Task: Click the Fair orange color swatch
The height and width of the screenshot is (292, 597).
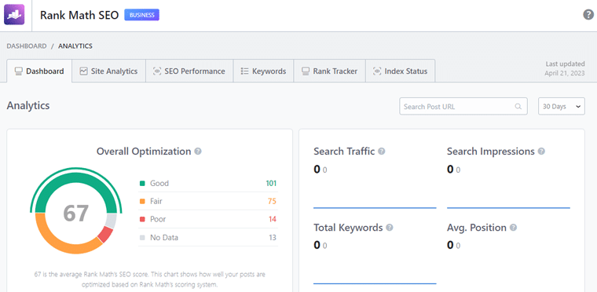Action: pos(142,202)
